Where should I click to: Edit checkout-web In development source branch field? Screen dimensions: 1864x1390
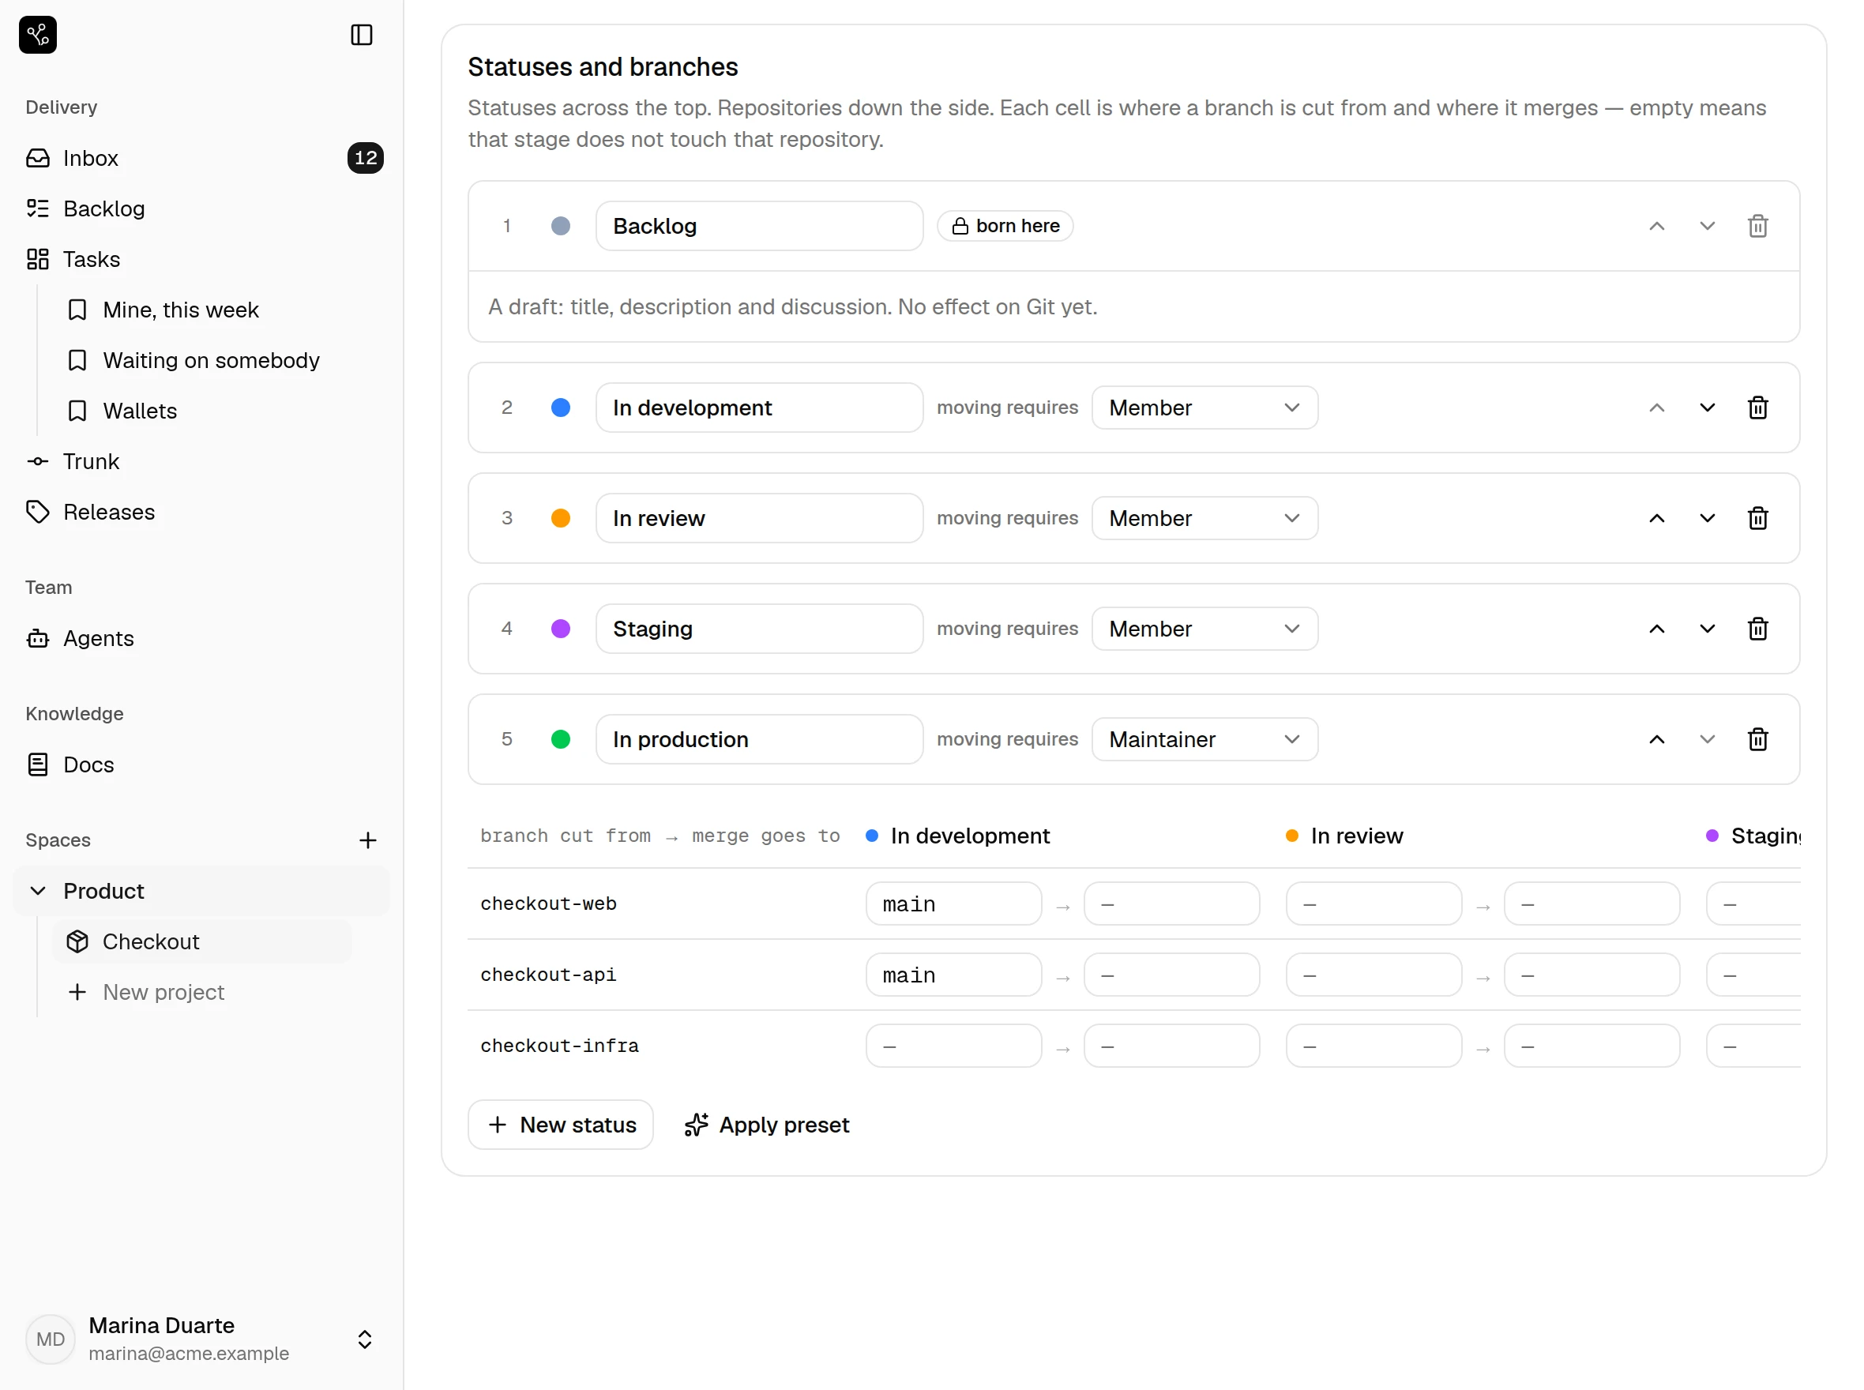pyautogui.click(x=953, y=903)
